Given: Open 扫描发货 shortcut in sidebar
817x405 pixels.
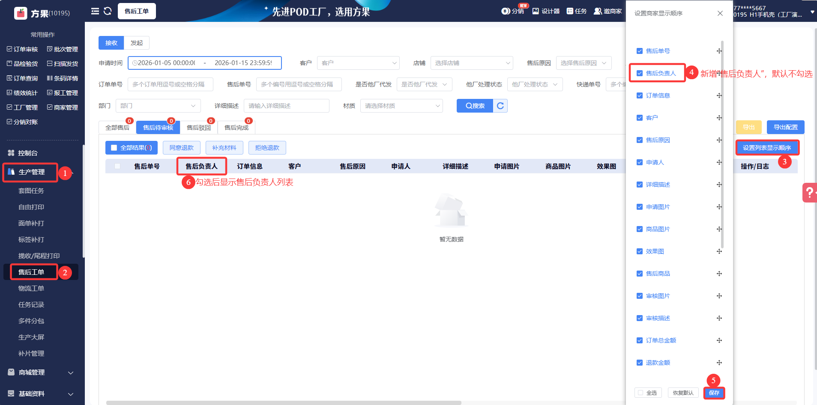Looking at the screenshot, I should click(x=63, y=64).
